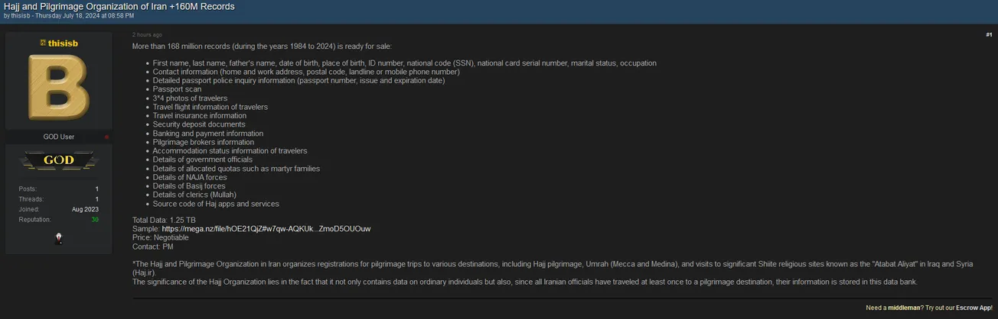The width and height of the screenshot is (998, 319).
Task: Click the '2 hours ago' post timestamp
Action: tap(147, 34)
